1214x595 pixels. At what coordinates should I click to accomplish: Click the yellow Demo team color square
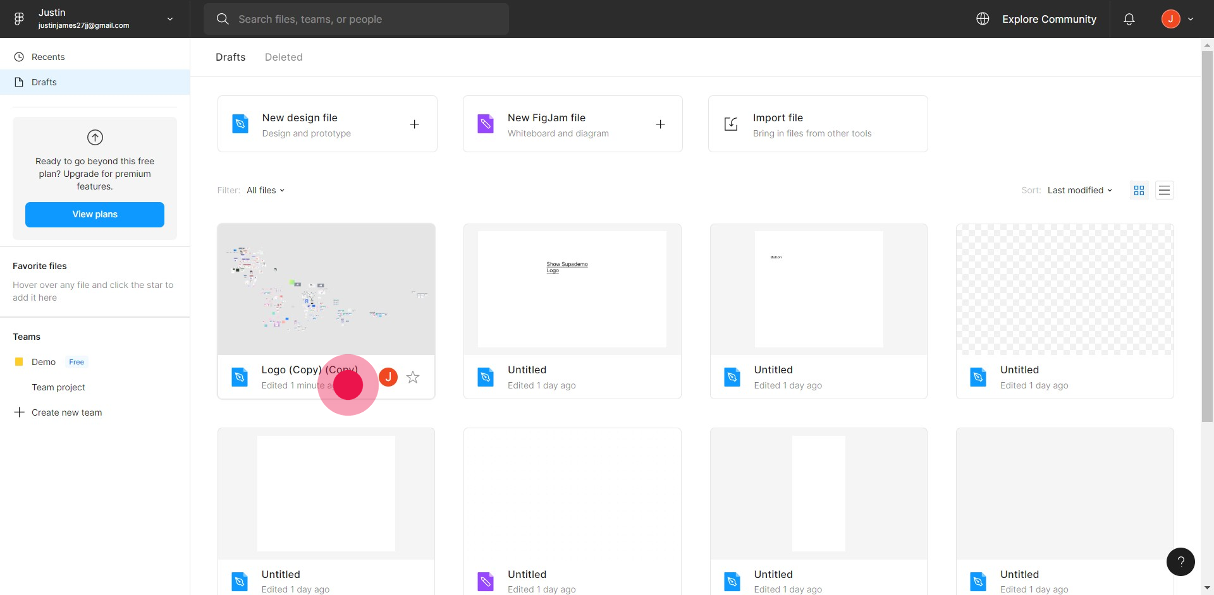[x=18, y=362]
